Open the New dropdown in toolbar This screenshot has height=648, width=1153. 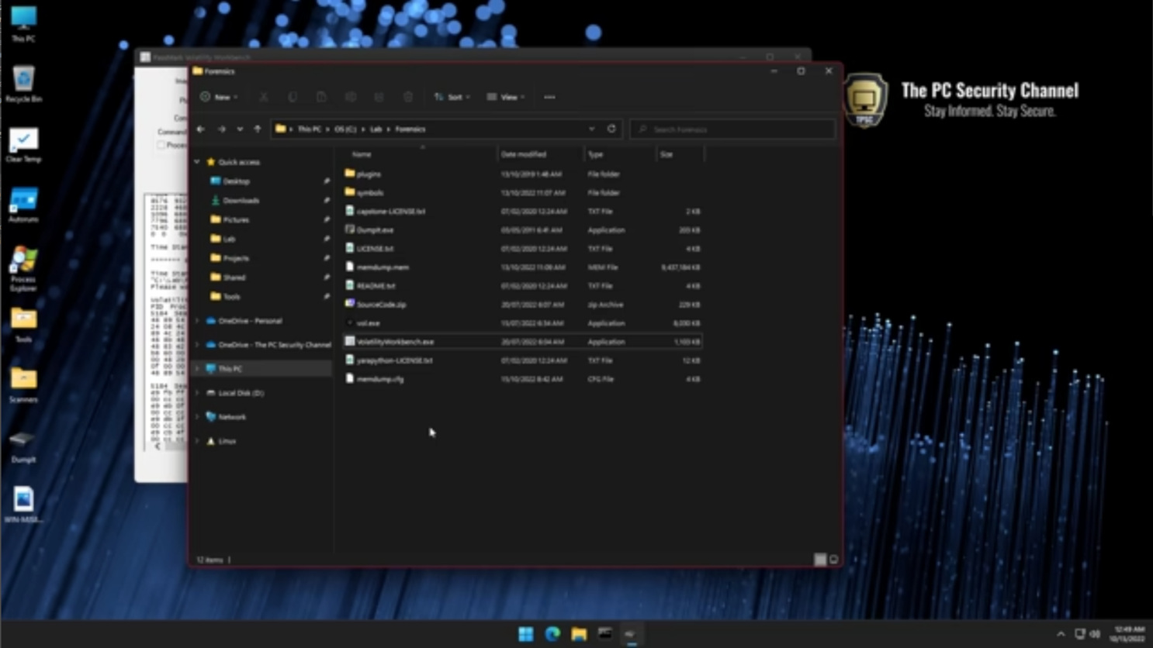(x=220, y=97)
